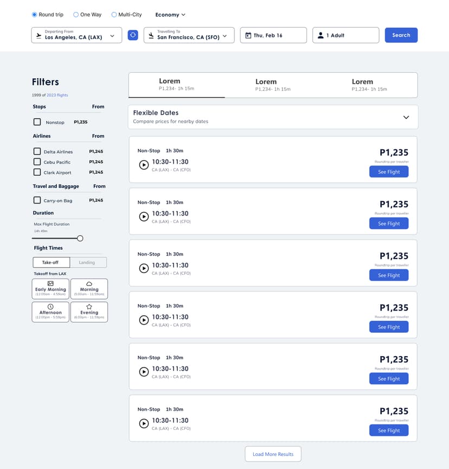Image resolution: width=449 pixels, height=469 pixels.
Task: Click the swap origin and destination icon
Action: (x=133, y=35)
